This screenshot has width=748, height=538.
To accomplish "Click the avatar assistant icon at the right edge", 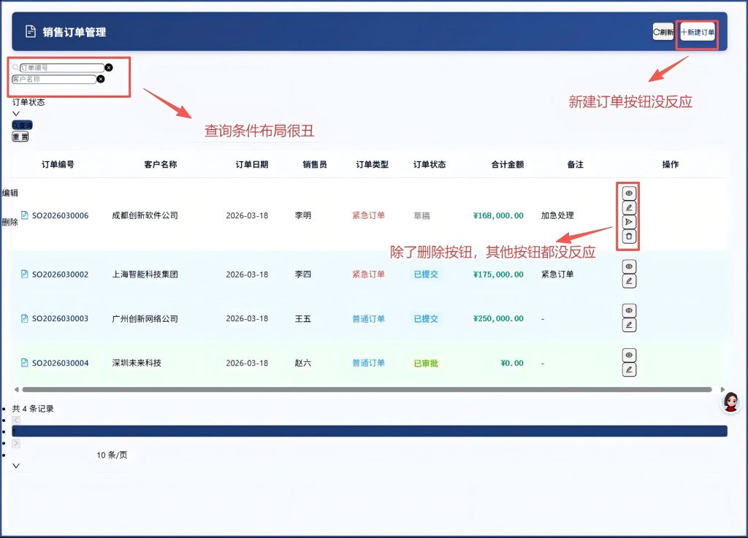I will (730, 401).
